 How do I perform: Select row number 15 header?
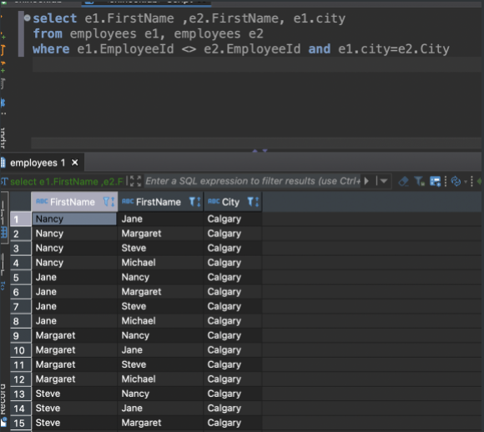20,423
